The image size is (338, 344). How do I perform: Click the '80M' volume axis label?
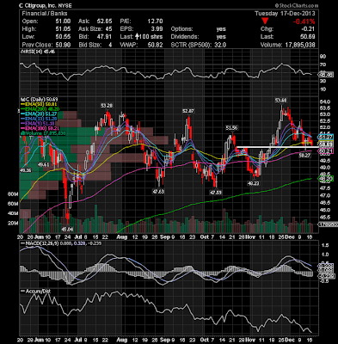click(13, 194)
